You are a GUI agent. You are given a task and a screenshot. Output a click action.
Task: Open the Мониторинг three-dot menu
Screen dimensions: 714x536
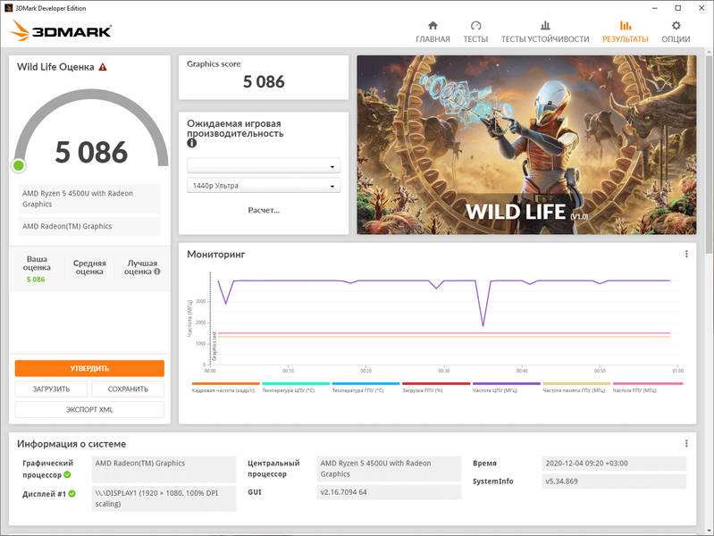coord(686,254)
